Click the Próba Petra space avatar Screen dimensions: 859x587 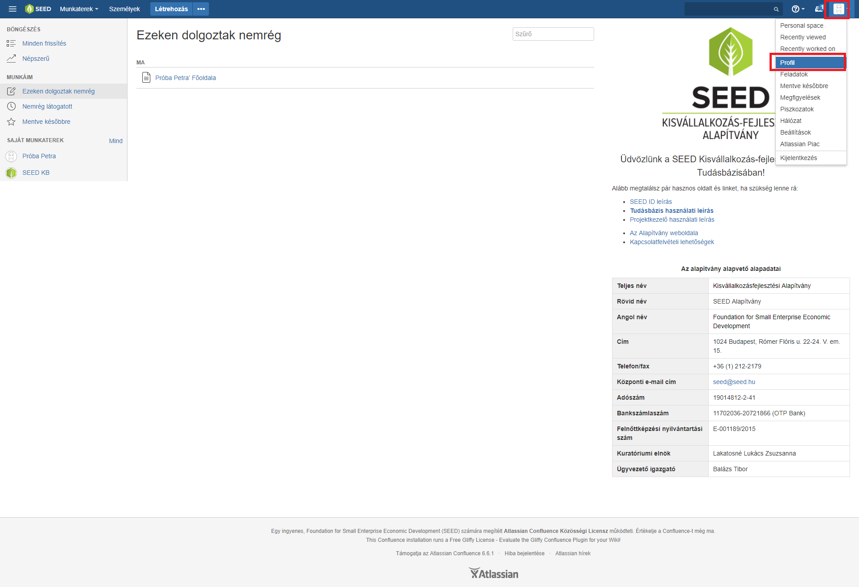tap(11, 156)
